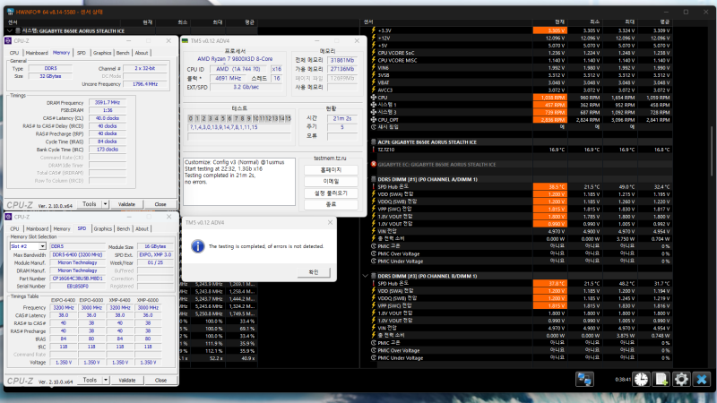This screenshot has height=403, width=717.
Task: Close the TM5 completion dialog with X
Action: 330,222
